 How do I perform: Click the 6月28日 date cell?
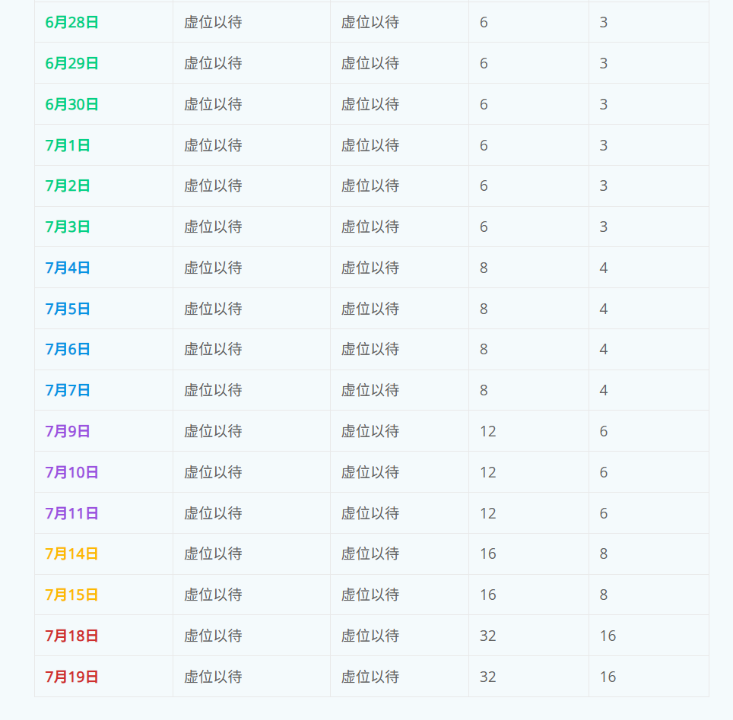71,23
